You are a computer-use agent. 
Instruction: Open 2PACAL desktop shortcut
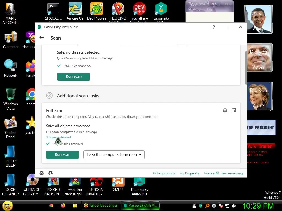pos(53,12)
